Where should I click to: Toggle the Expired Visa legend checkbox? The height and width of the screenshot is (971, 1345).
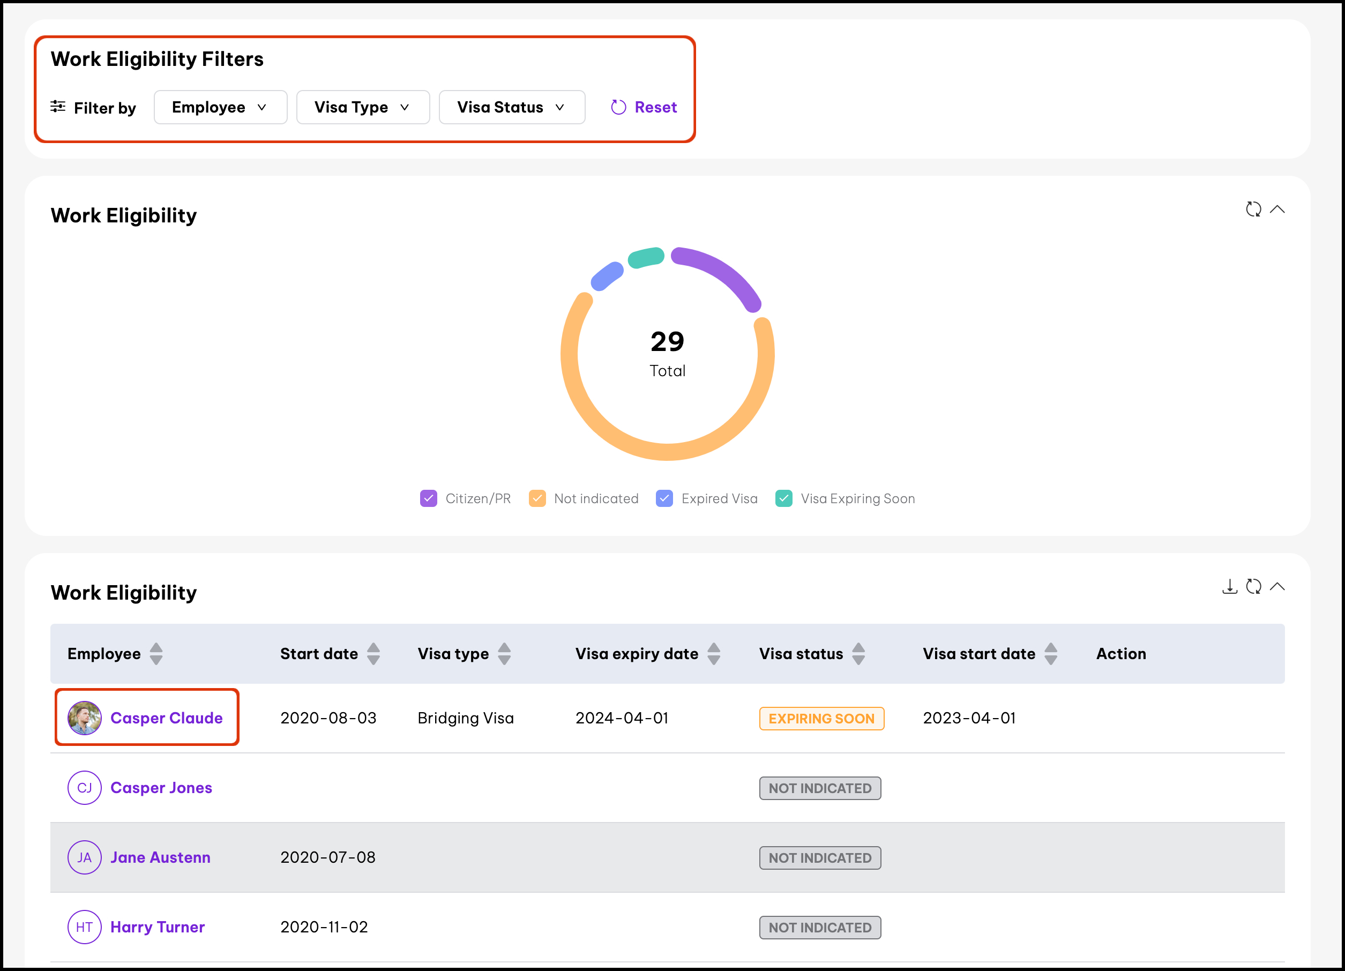tap(664, 498)
